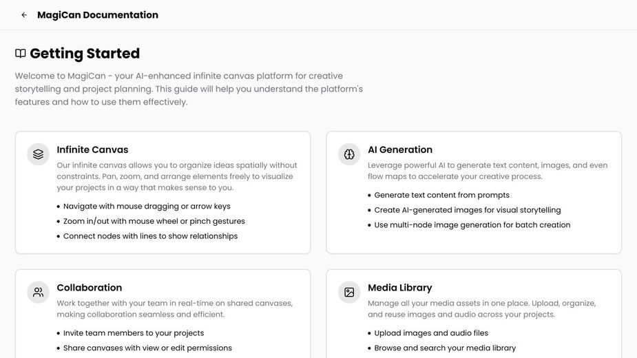Click the back arrow icon
637x358 pixels.
point(24,15)
